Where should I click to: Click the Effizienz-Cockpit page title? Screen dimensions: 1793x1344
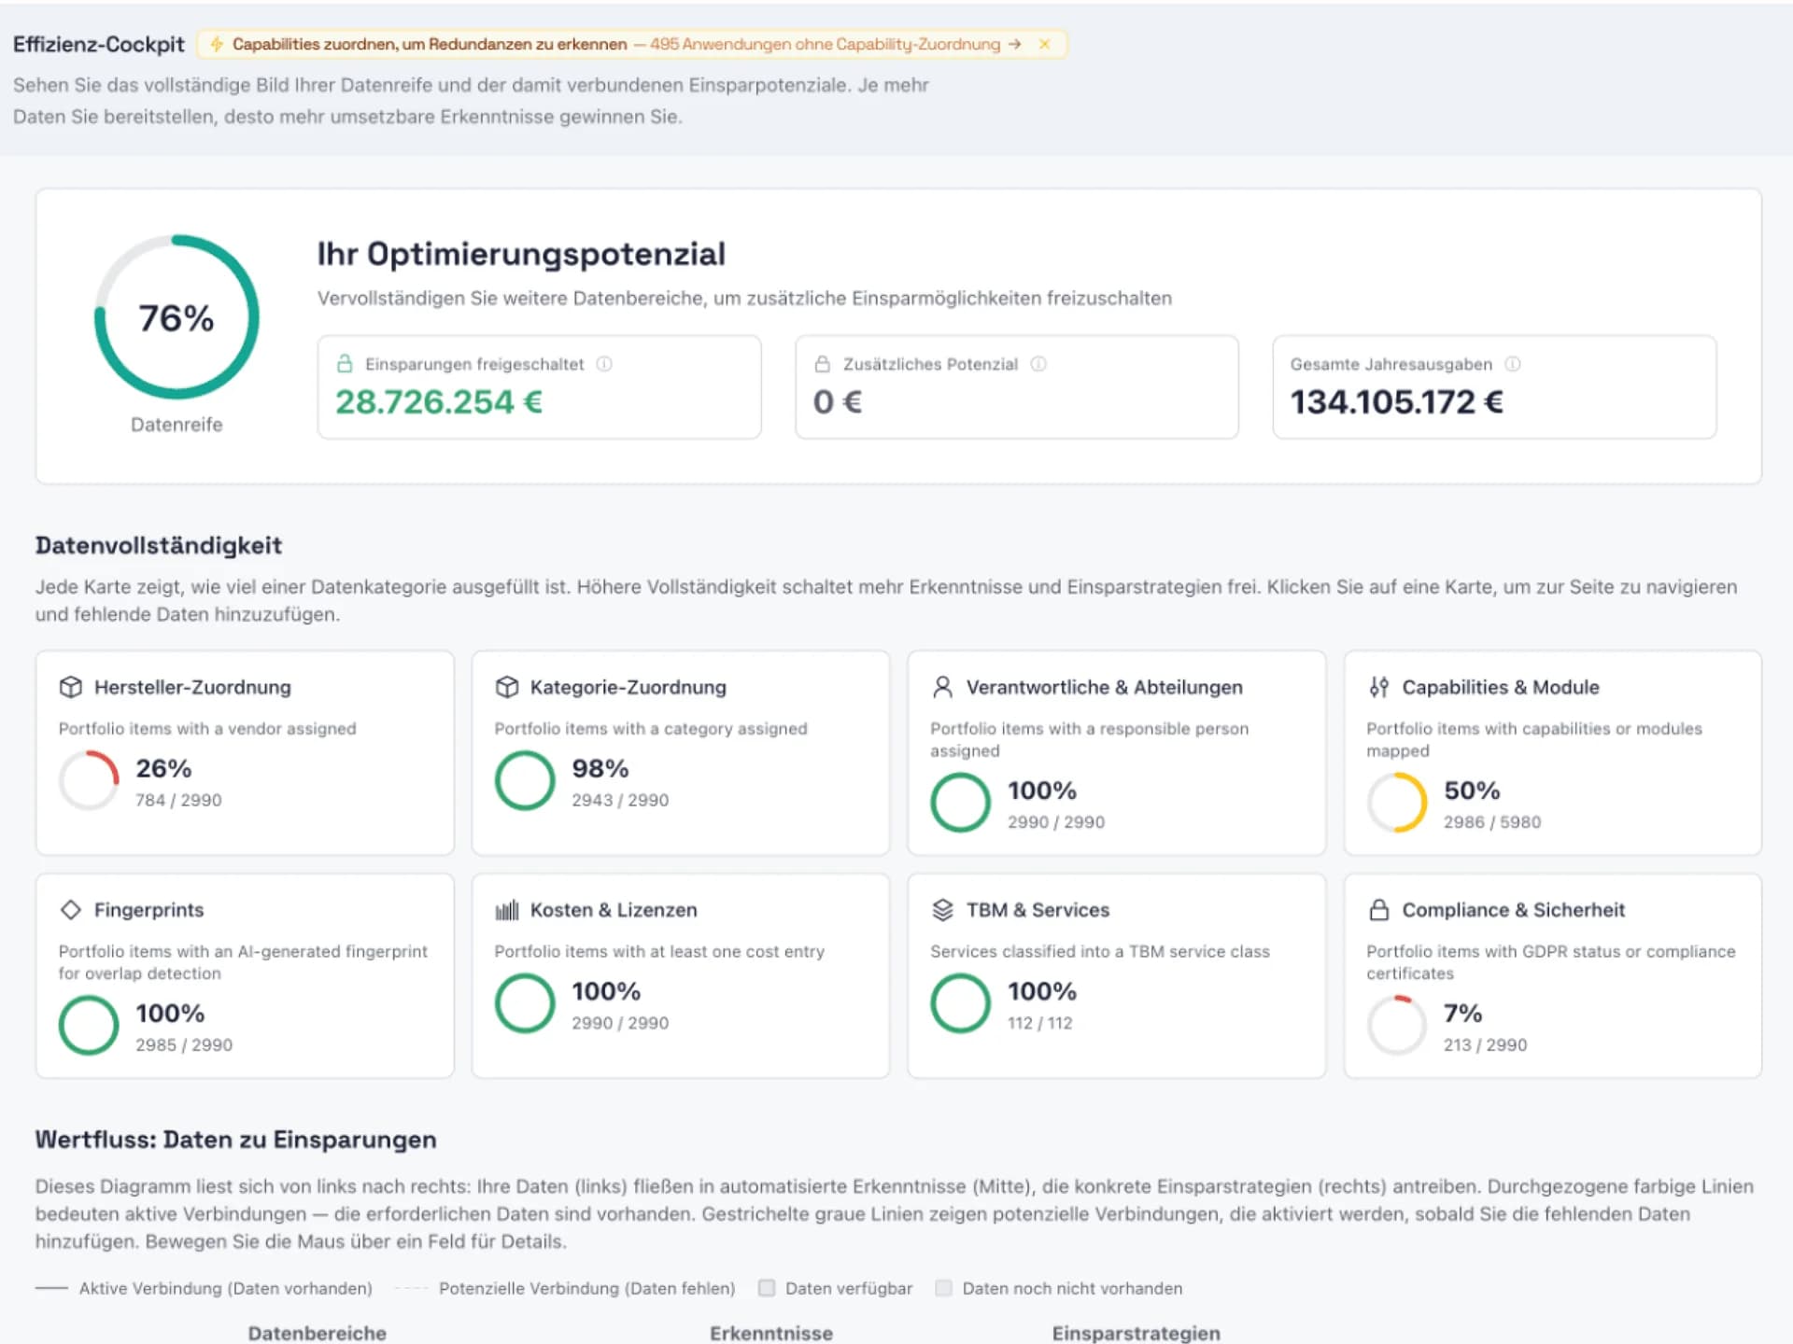tap(99, 44)
